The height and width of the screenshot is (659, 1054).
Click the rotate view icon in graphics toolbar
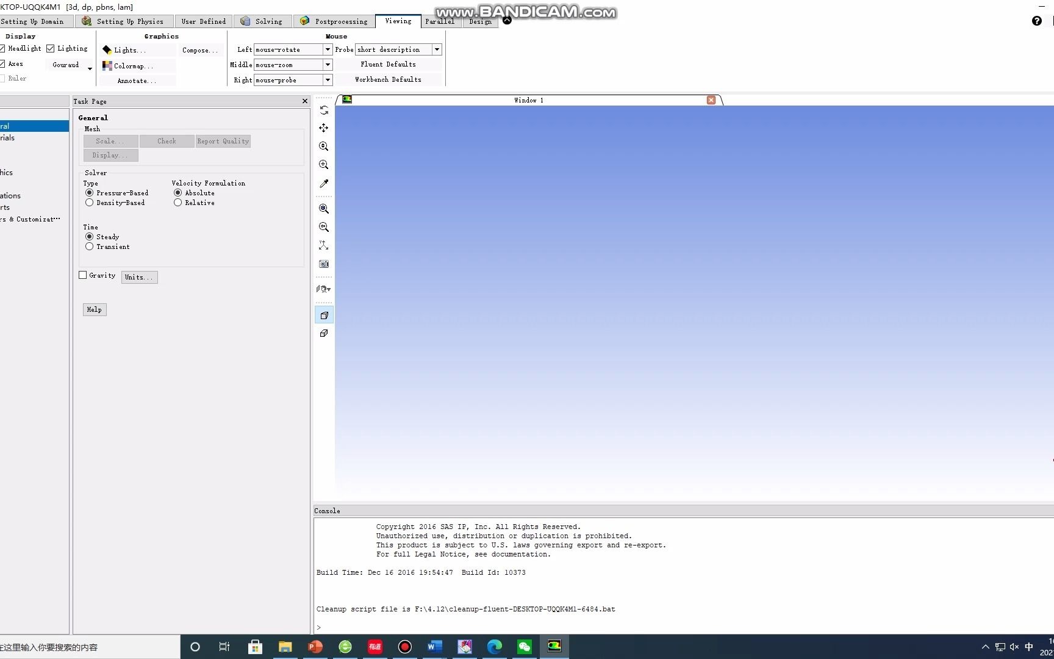click(324, 110)
